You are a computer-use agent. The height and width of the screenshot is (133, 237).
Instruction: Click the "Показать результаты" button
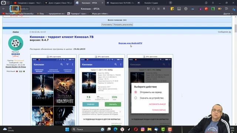pyautogui.click(x=123, y=25)
